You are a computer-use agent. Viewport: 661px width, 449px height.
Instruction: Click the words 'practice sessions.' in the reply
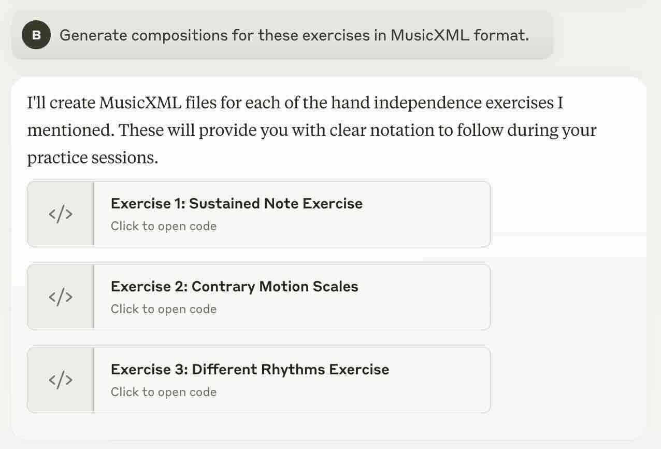click(93, 158)
